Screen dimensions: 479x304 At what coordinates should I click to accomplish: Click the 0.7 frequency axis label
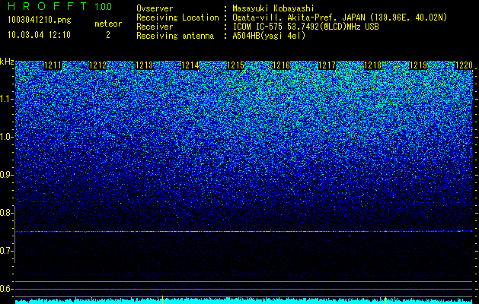pyautogui.click(x=6, y=251)
